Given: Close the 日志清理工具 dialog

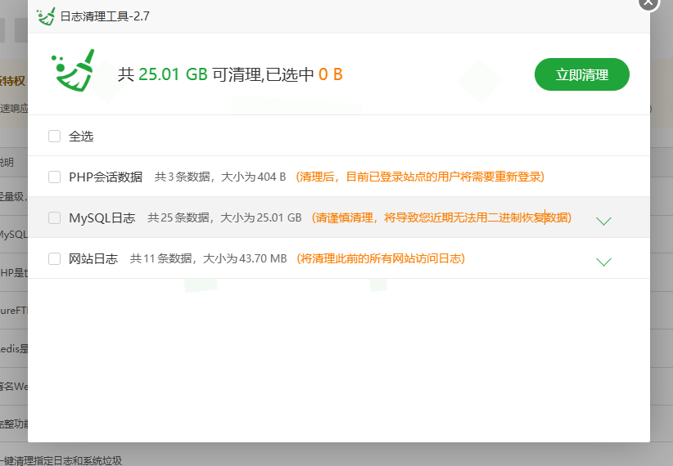Looking at the screenshot, I should [648, 2].
